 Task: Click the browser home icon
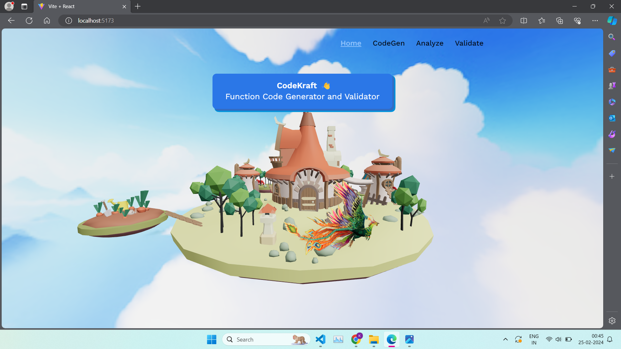pyautogui.click(x=47, y=21)
